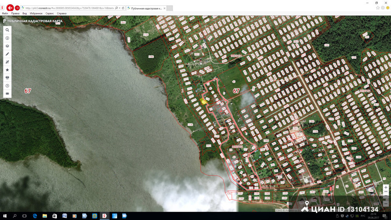Click the smiley feedback icon top right
Screen dimensions: 391x220
pos(388,8)
